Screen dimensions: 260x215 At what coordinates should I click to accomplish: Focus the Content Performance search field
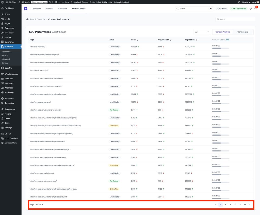point(235,19)
